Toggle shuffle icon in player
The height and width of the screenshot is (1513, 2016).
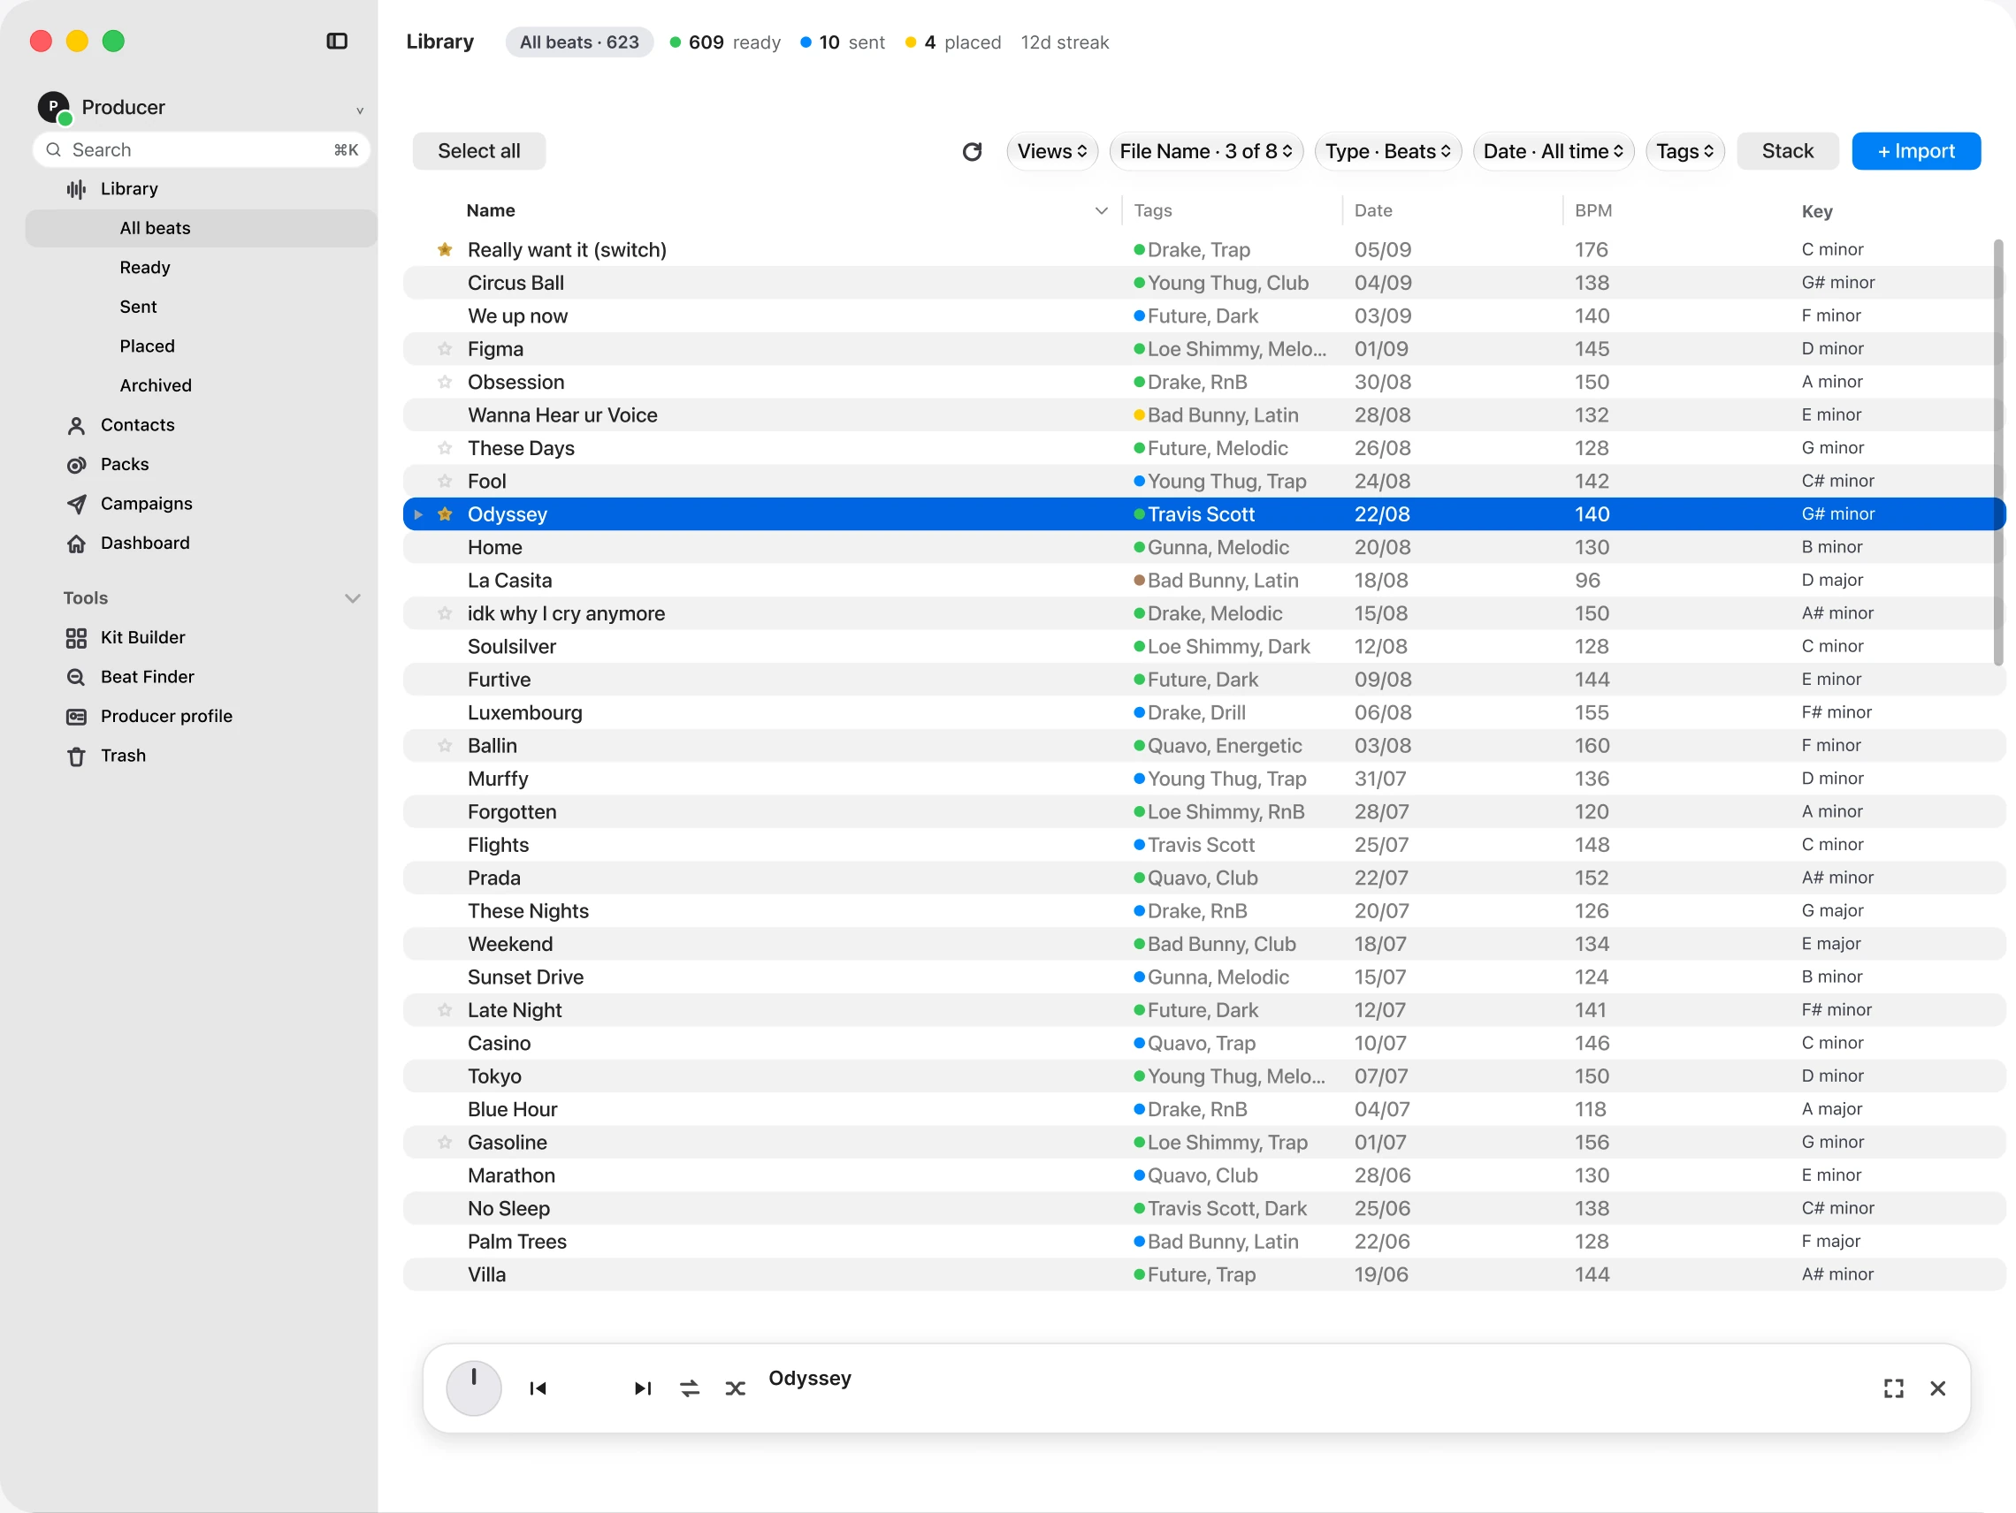tap(735, 1388)
